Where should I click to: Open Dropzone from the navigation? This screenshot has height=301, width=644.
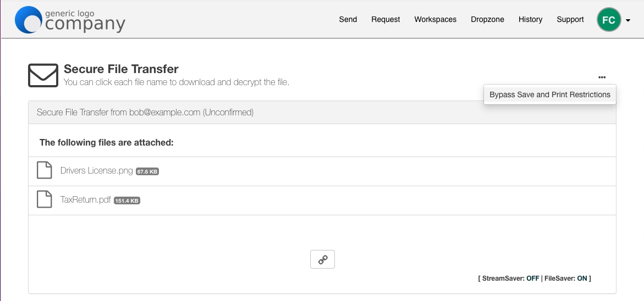(487, 19)
